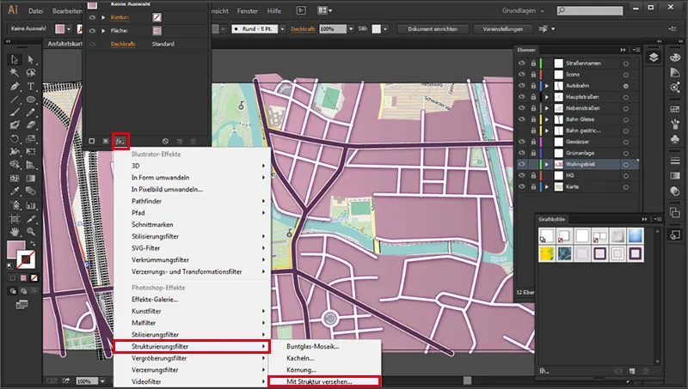Click the search input field
Screen dimensions: 688x389
(x=590, y=10)
